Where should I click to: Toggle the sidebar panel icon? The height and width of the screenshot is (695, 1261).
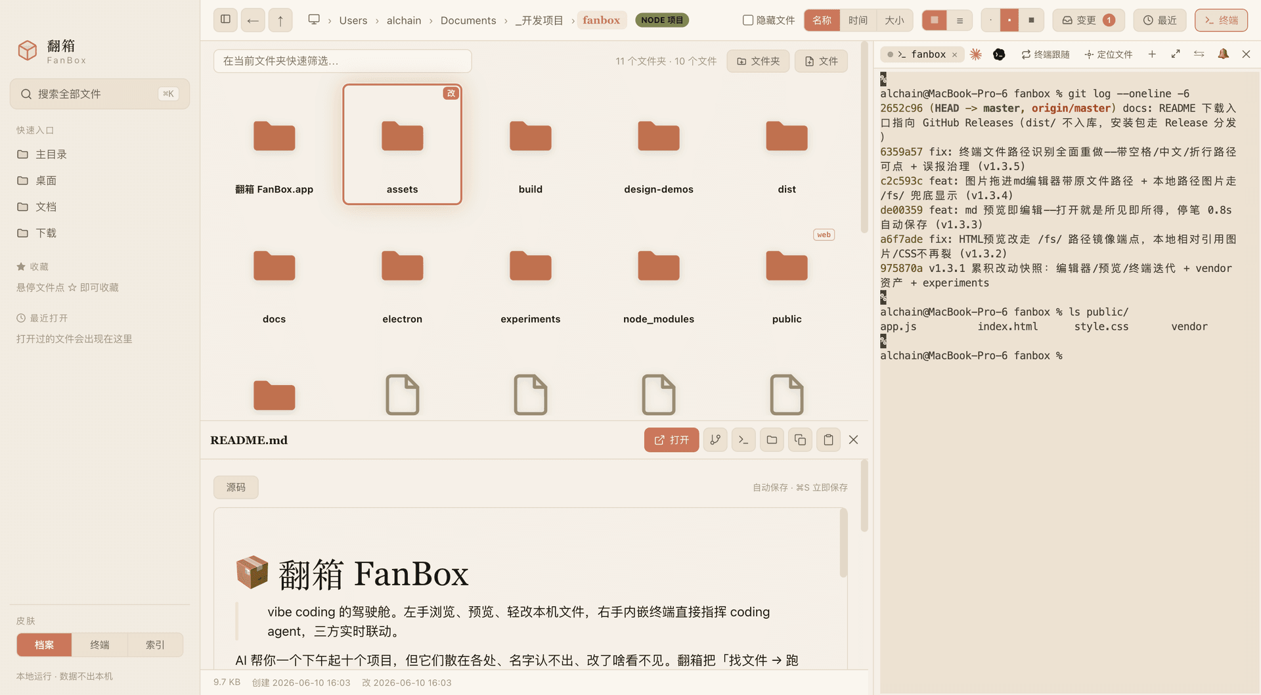pyautogui.click(x=225, y=20)
